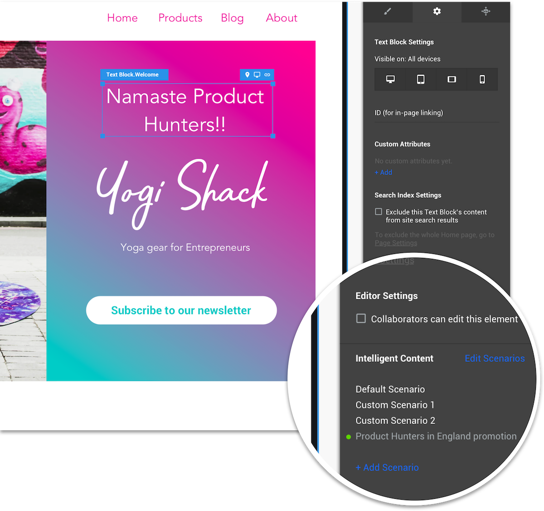544x511 pixels.
Task: Toggle visibility on desktop device
Action: tap(390, 79)
